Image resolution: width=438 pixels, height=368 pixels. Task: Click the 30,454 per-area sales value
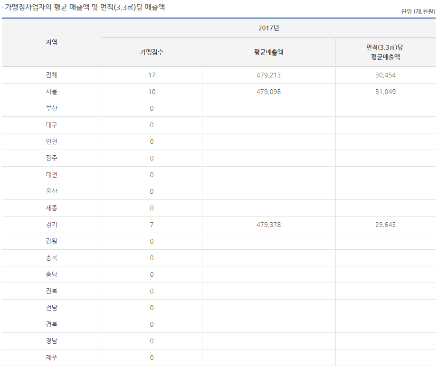385,75
